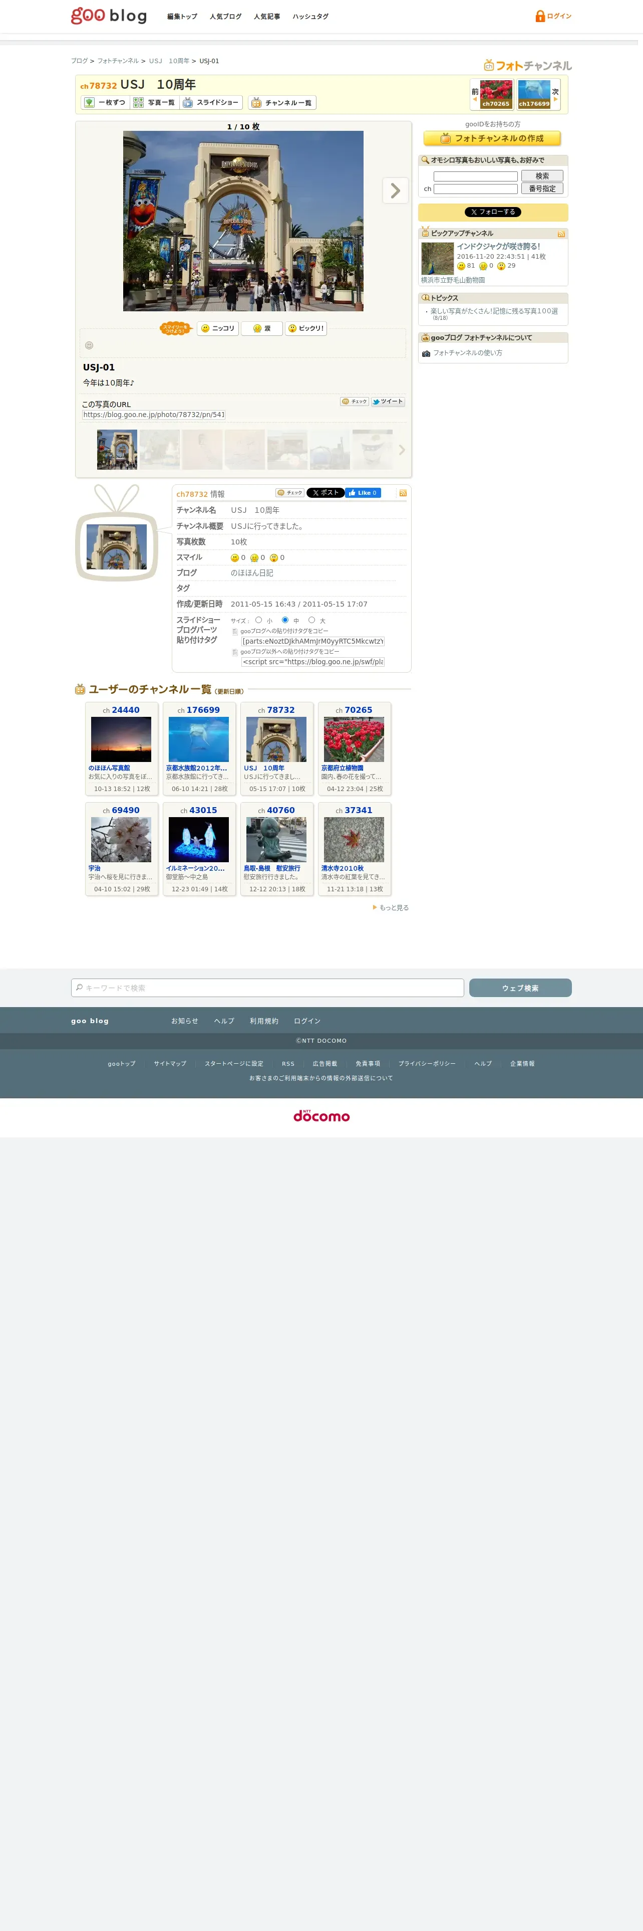Viewport: 643px width, 1931px height.
Task: Open 利用規約 footer menu link
Action: (x=263, y=1021)
